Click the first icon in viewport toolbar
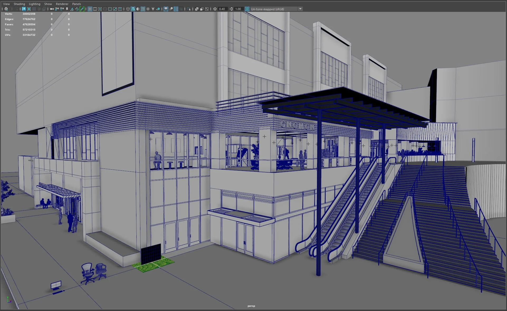The height and width of the screenshot is (311, 507). coord(6,9)
